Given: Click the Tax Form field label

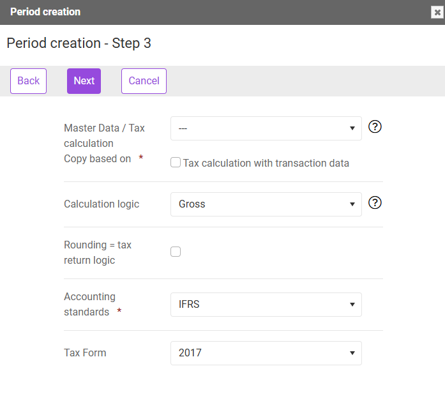Looking at the screenshot, I should 85,353.
